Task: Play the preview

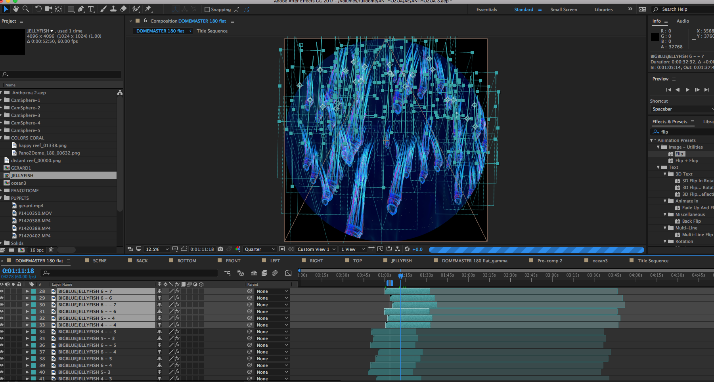Action: tap(687, 90)
